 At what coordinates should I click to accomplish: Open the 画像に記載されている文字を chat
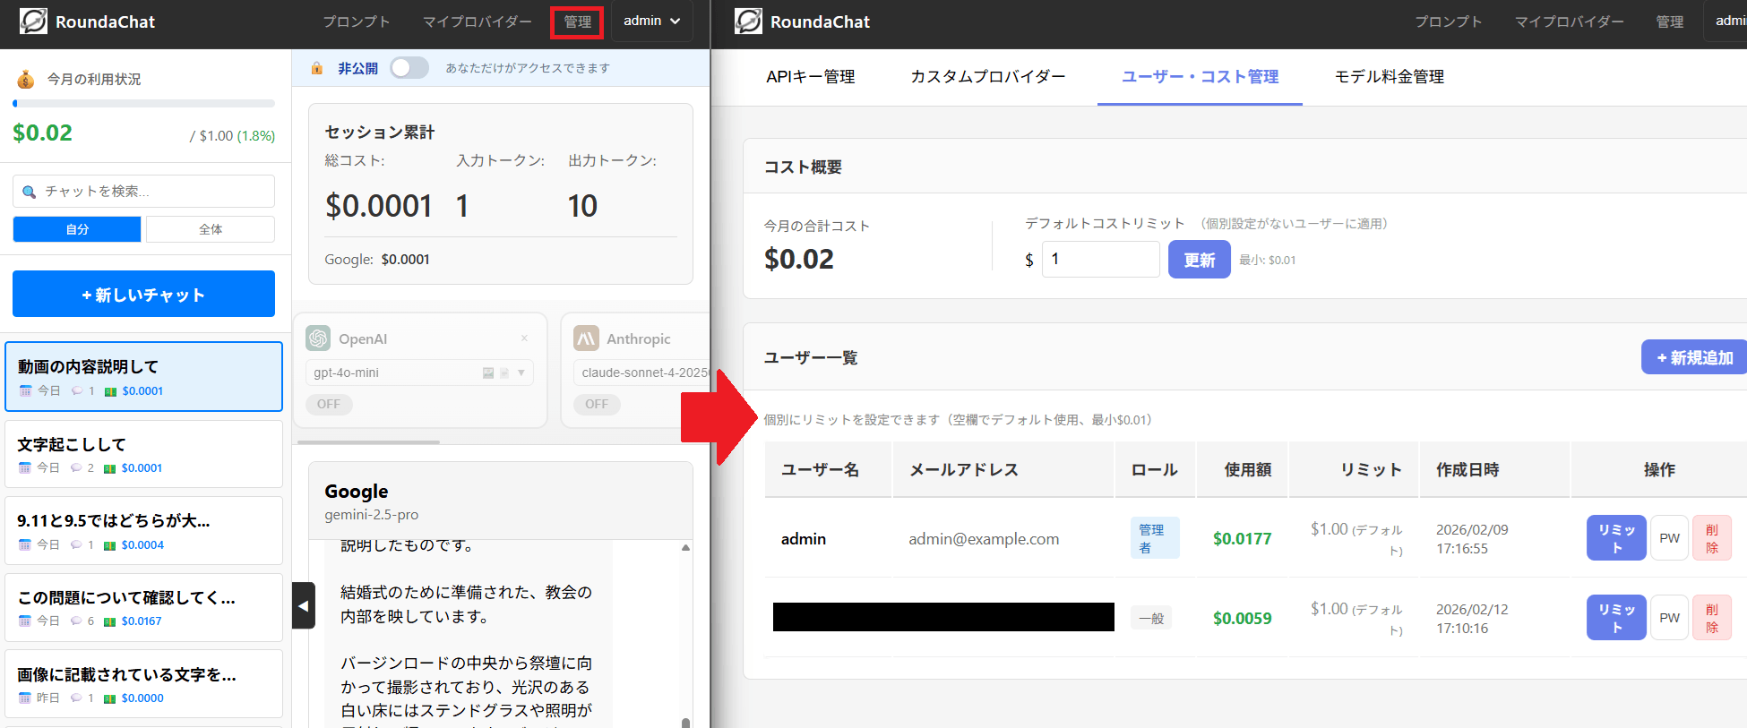[x=143, y=684]
